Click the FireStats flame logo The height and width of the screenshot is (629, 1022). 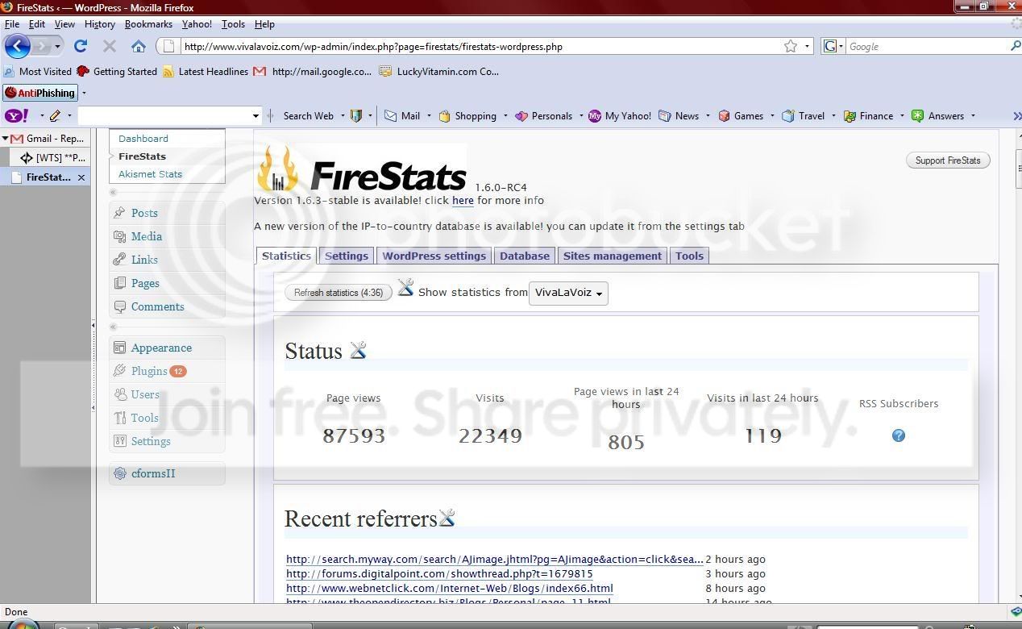click(x=278, y=169)
